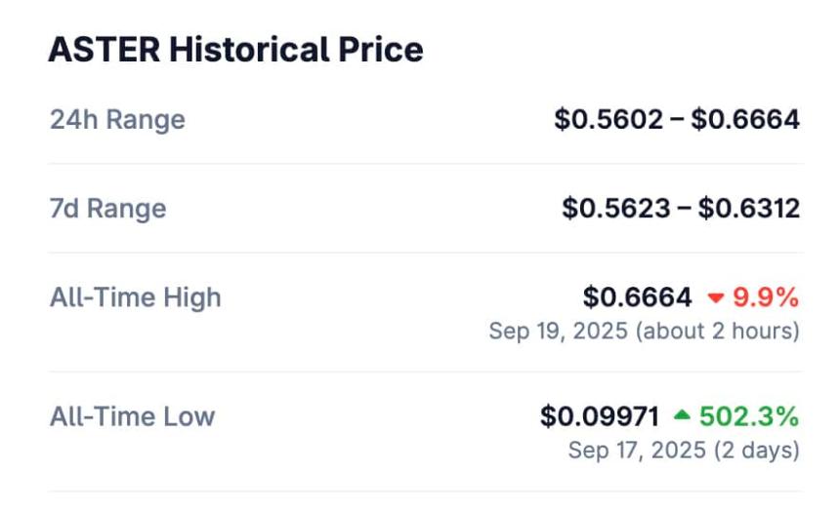
Task: Click the 7d range value $0.5623 – $0.6312
Action: [x=681, y=208]
